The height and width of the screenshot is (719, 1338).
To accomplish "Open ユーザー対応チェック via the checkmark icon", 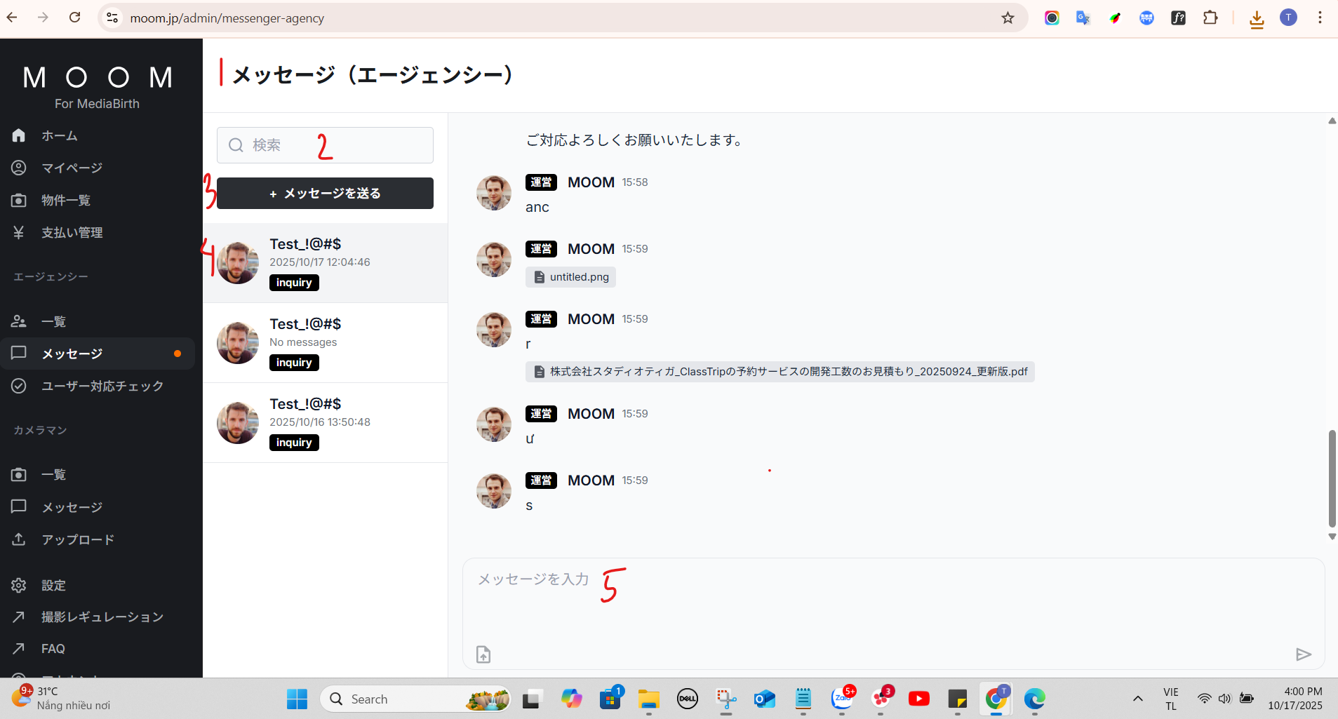I will point(19,387).
